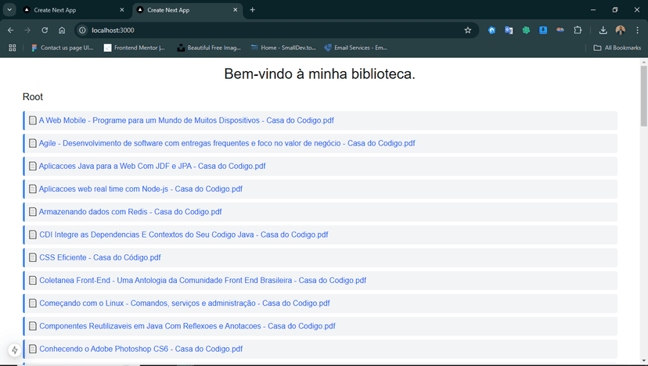Image resolution: width=648 pixels, height=366 pixels.
Task: Open Começando com o Linux PDF
Action: [185, 303]
